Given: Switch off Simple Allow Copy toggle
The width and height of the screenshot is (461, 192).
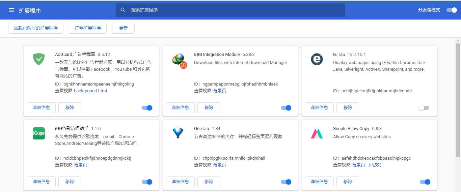Looking at the screenshot, I should pyautogui.click(x=425, y=182).
